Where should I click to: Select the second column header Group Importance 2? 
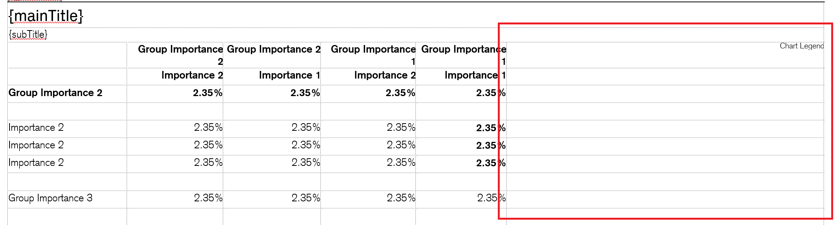pyautogui.click(x=274, y=50)
